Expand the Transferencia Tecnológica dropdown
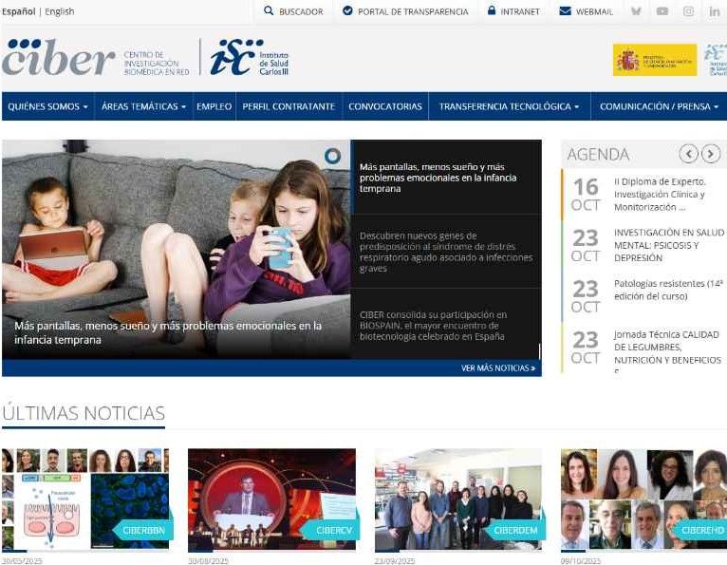Viewport: 727px width, 565px height. [509, 106]
